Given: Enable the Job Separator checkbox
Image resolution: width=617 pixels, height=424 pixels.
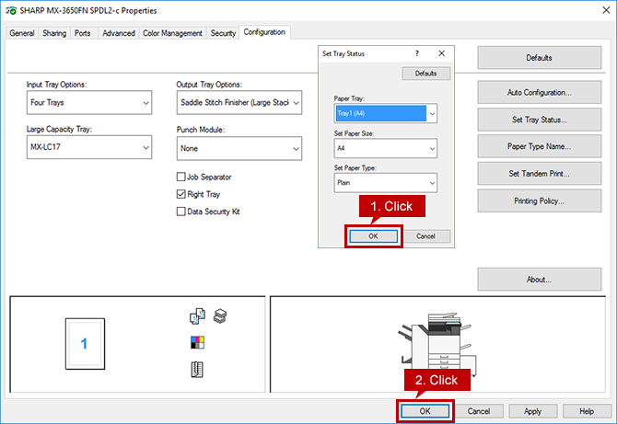Looking at the screenshot, I should pyautogui.click(x=181, y=177).
